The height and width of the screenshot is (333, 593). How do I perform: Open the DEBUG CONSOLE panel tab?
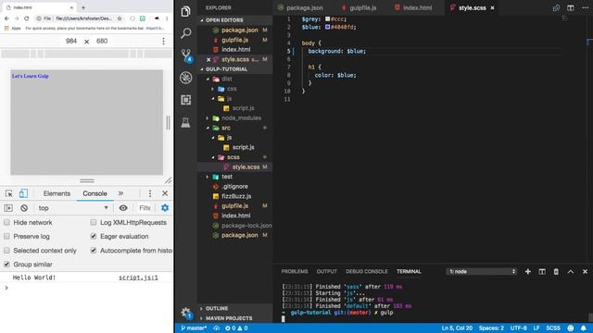point(367,271)
